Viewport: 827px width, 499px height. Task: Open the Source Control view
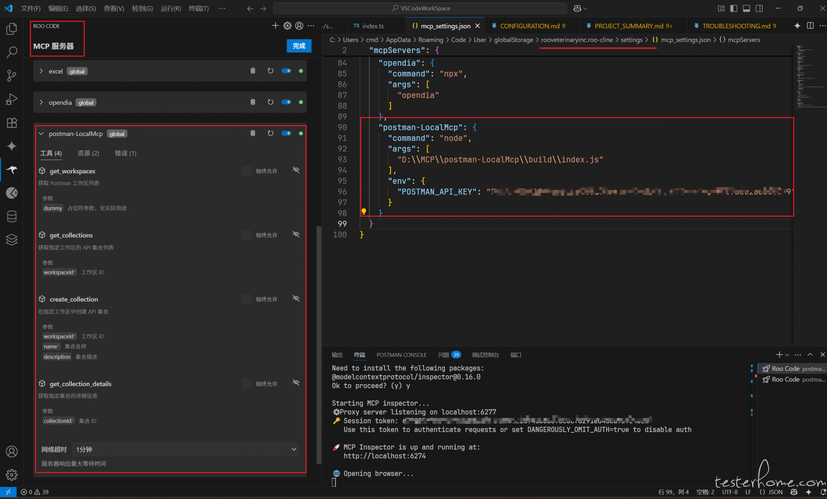point(12,75)
